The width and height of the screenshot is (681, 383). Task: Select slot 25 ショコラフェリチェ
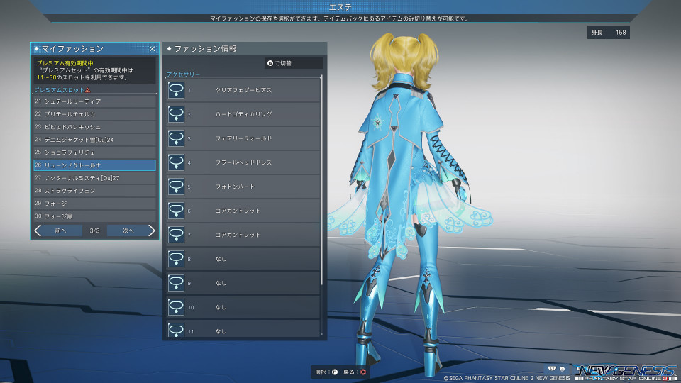[x=94, y=152]
